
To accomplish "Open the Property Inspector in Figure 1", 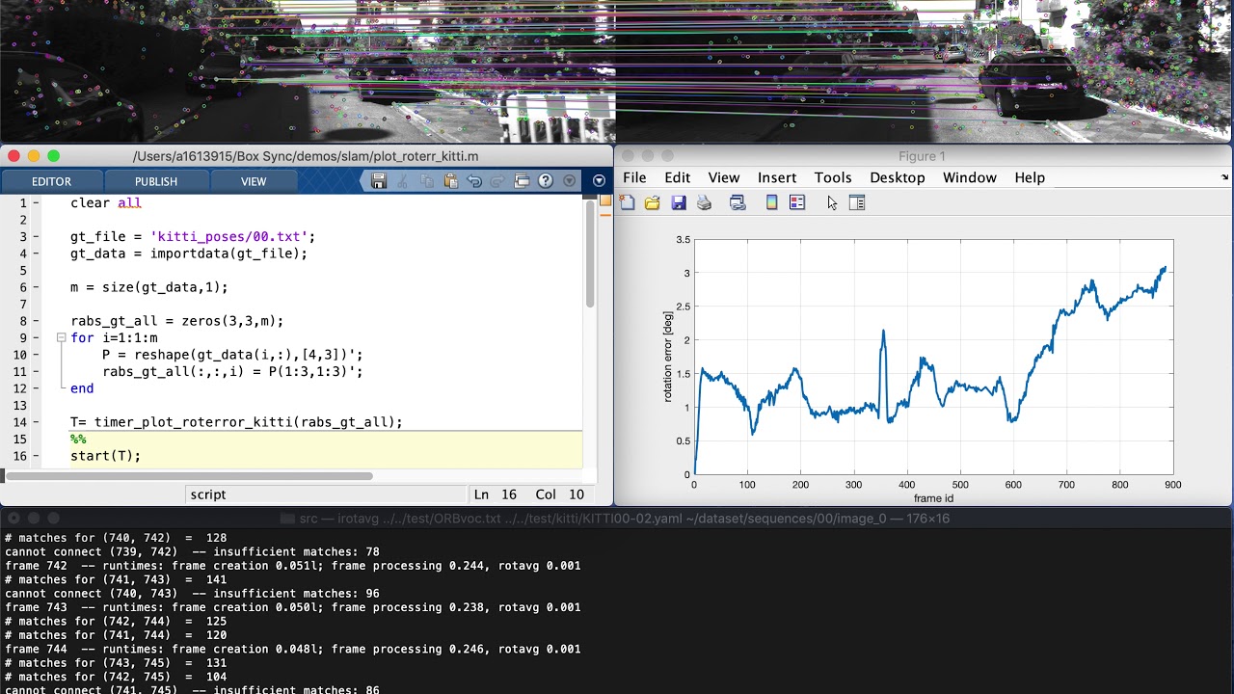I will [857, 202].
